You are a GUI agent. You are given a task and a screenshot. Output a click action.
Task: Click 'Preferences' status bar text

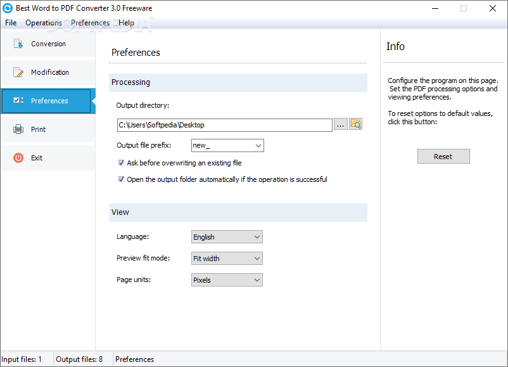134,359
